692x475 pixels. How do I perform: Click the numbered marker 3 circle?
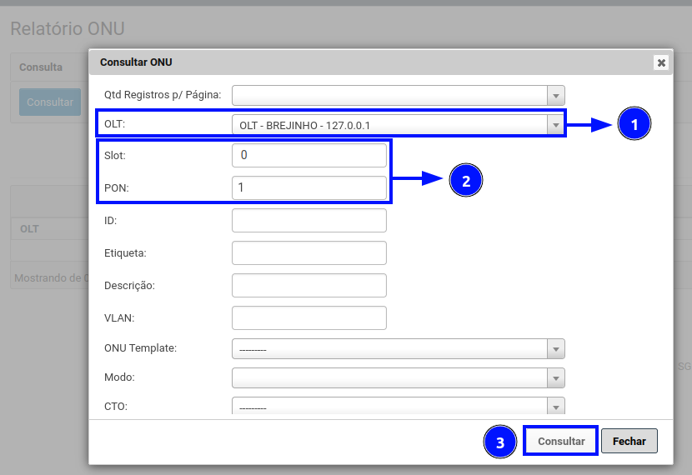(500, 442)
